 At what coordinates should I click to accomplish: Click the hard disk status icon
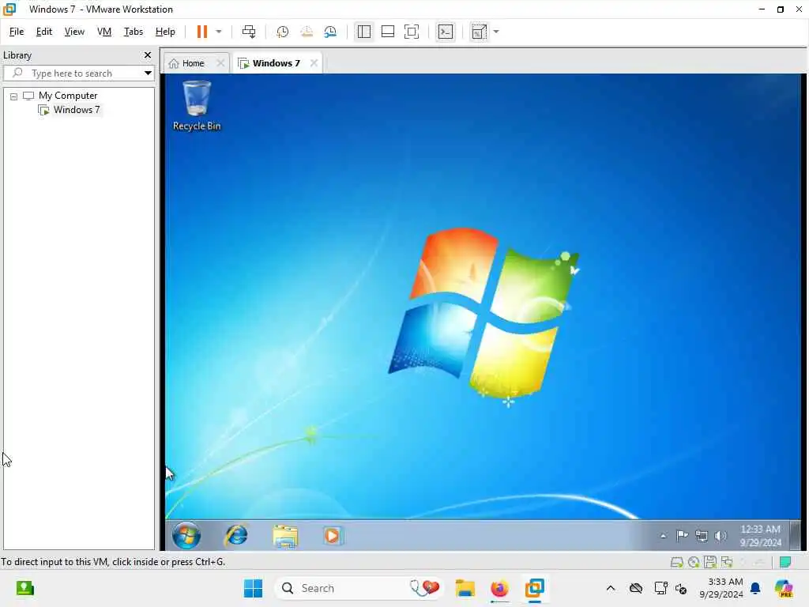tap(676, 562)
